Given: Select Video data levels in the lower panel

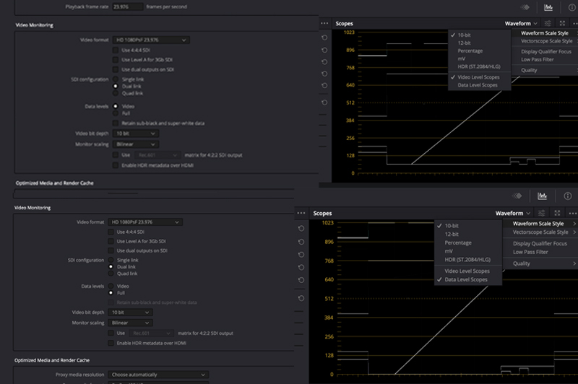Looking at the screenshot, I should point(111,286).
